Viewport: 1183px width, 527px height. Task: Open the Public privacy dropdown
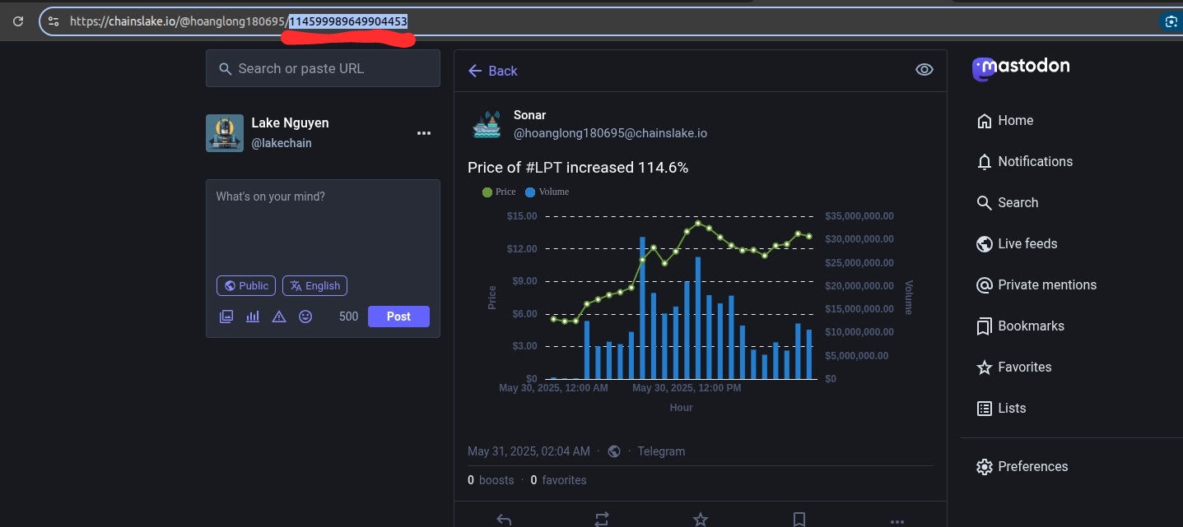tap(246, 286)
